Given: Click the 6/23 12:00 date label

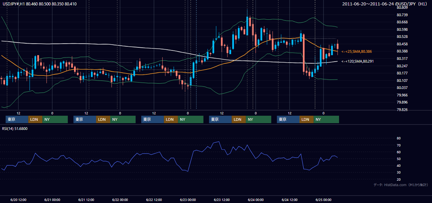Looking at the screenshot, I should pyautogui.click(x=222, y=200).
